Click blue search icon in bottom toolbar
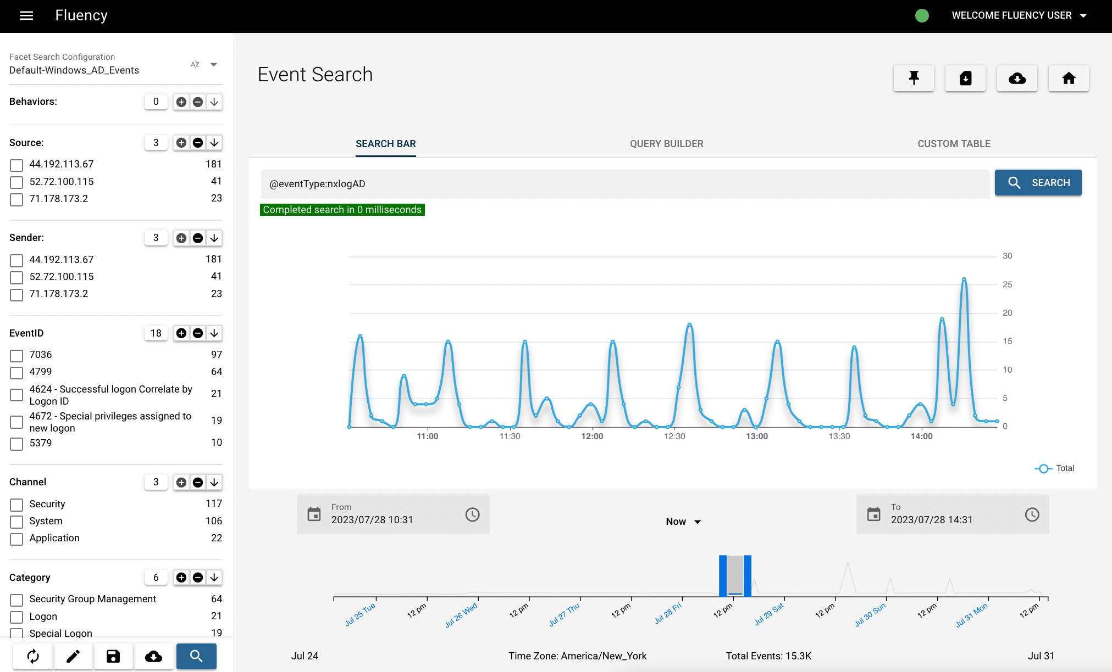The image size is (1112, 672). pos(196,656)
